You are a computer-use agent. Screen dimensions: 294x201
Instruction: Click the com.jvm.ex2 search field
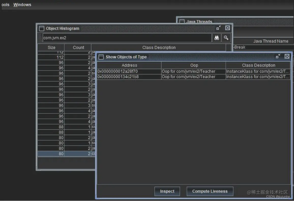(127, 38)
